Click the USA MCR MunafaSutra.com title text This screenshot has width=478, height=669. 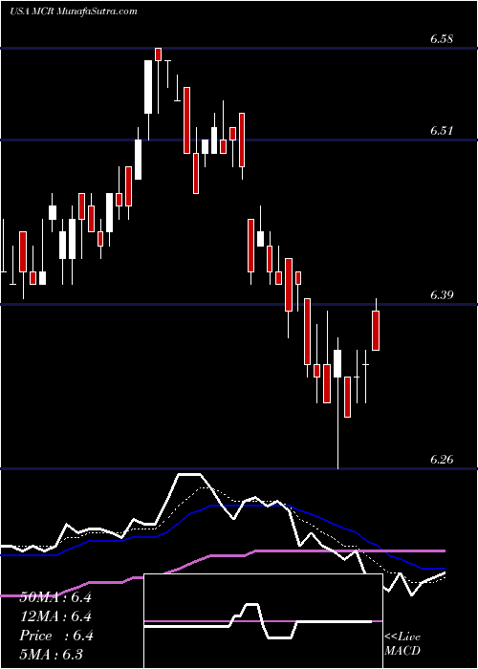[x=74, y=11]
